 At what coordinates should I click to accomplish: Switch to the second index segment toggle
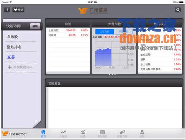tap(123, 31)
